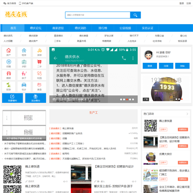The width and height of the screenshot is (193, 193).
Task: Open the 排行榜 tab
Action: click(x=103, y=28)
